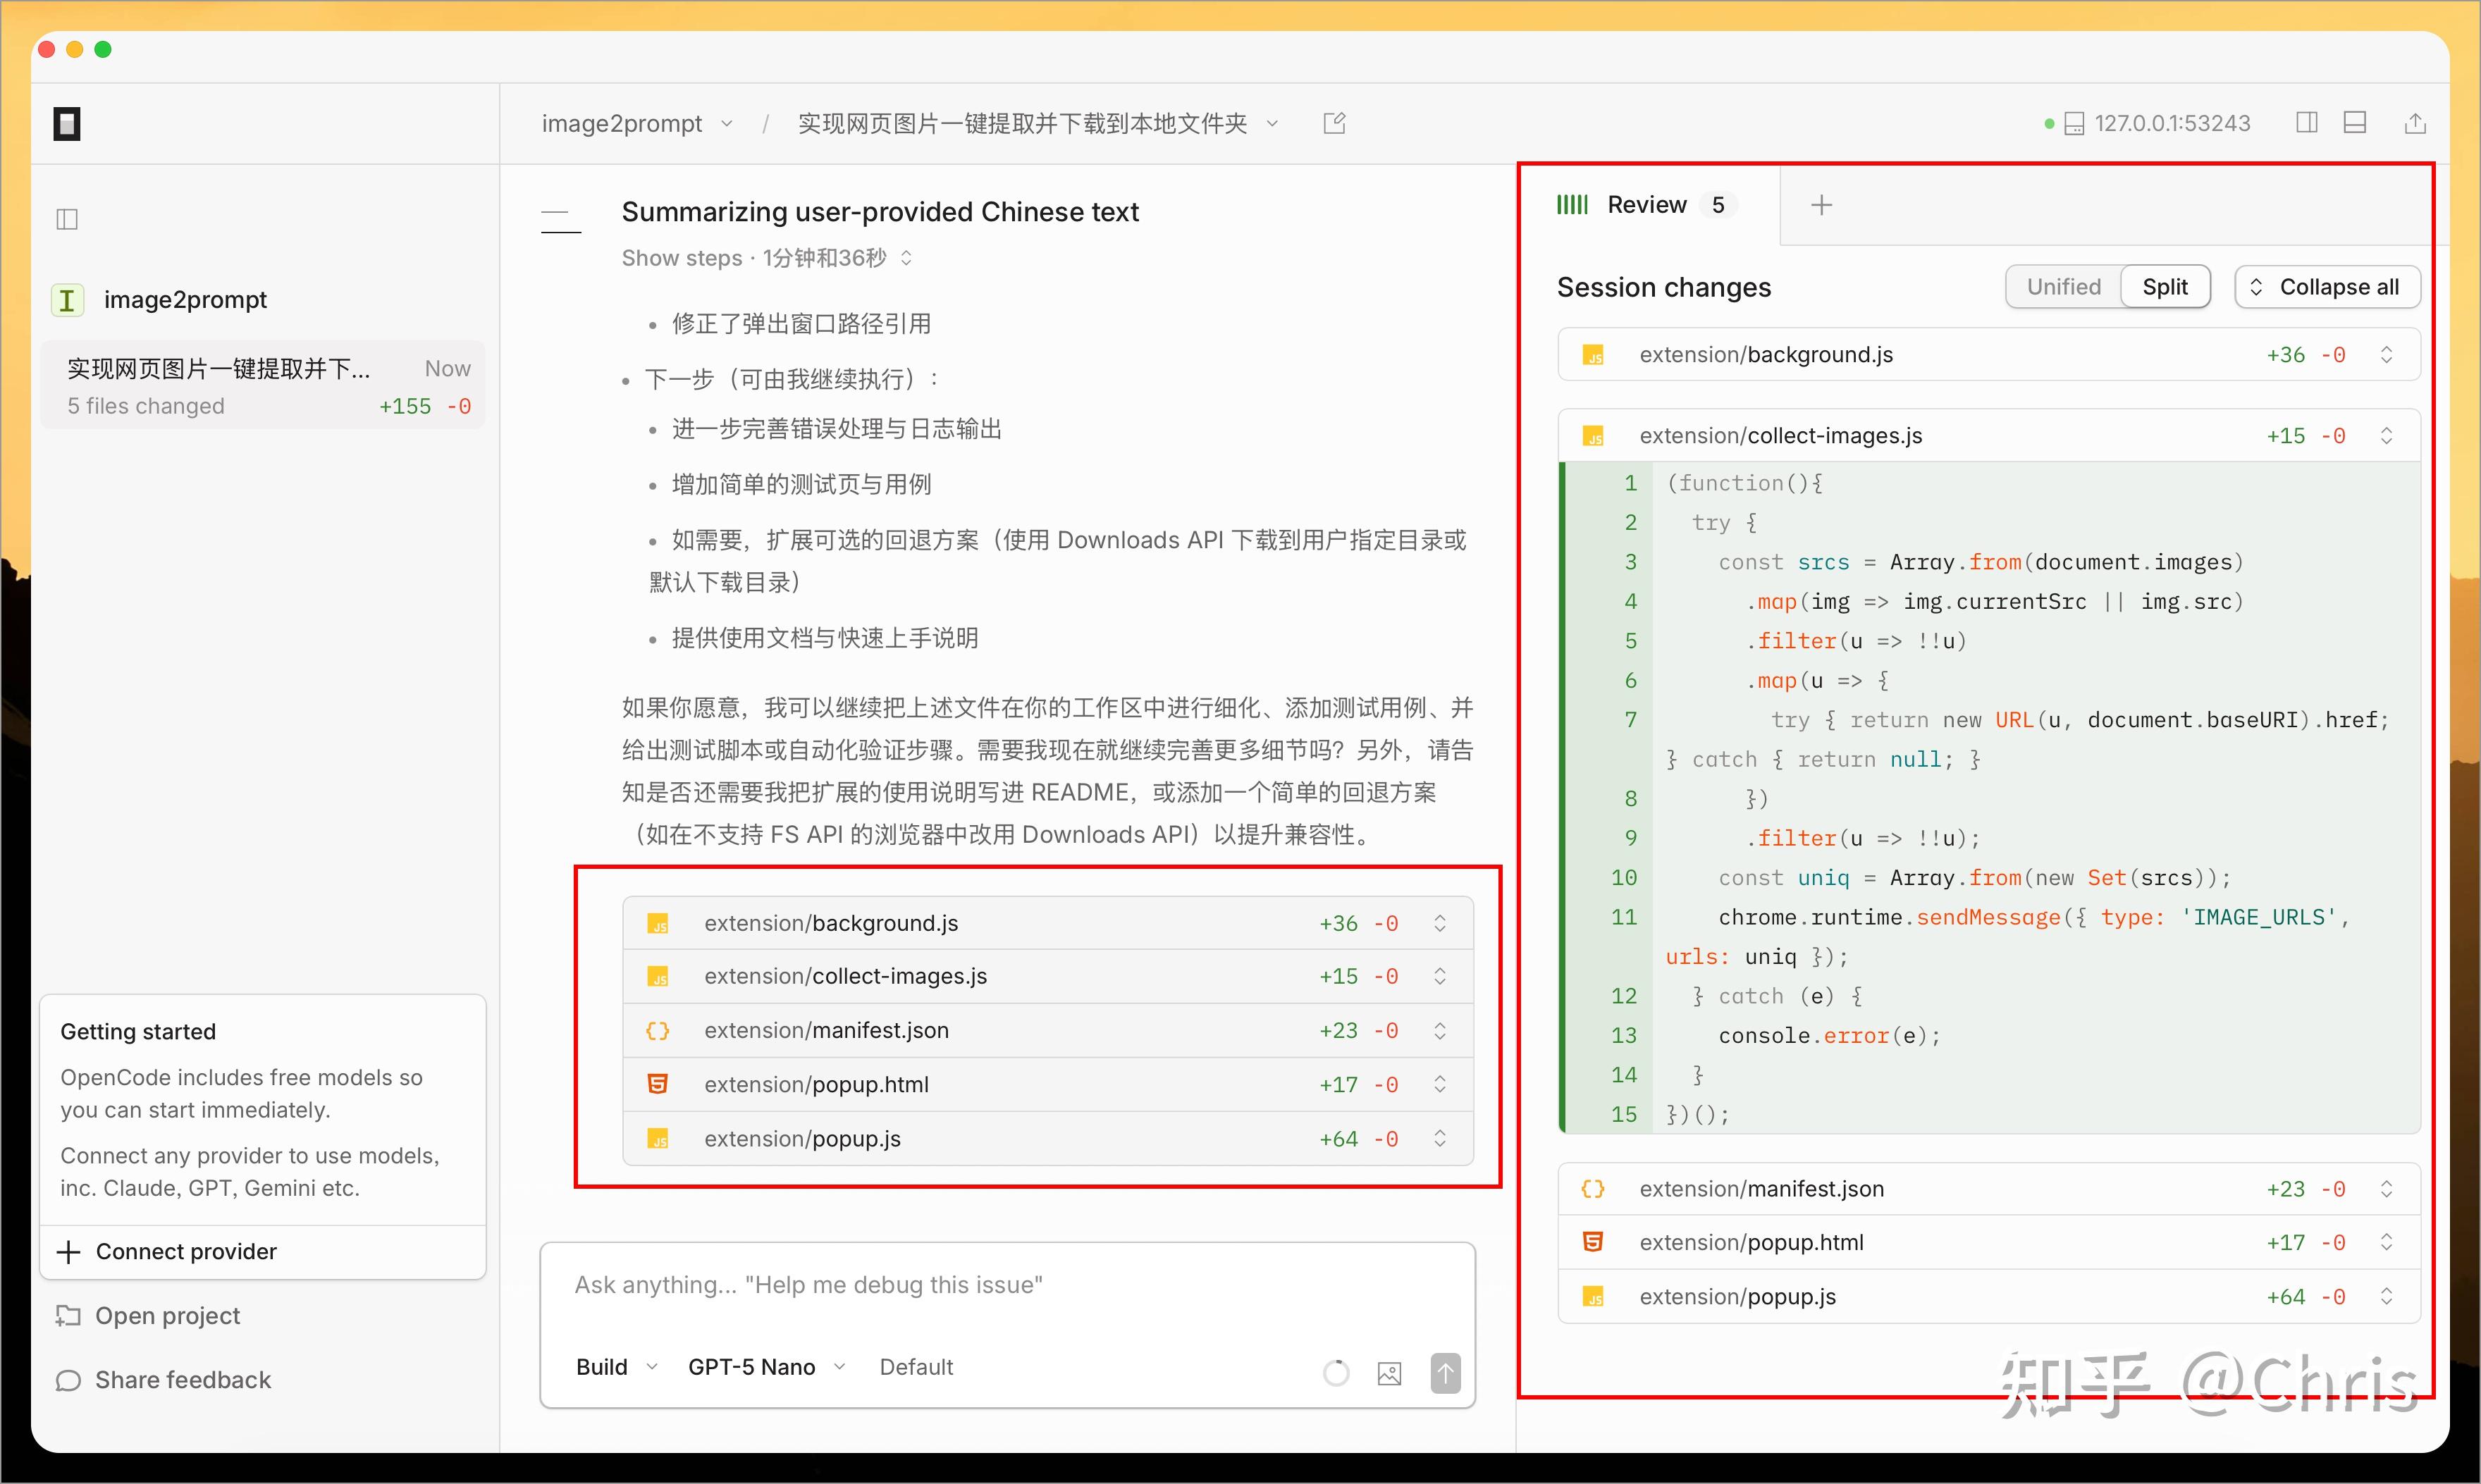Collapse all session changes

(x=2327, y=287)
